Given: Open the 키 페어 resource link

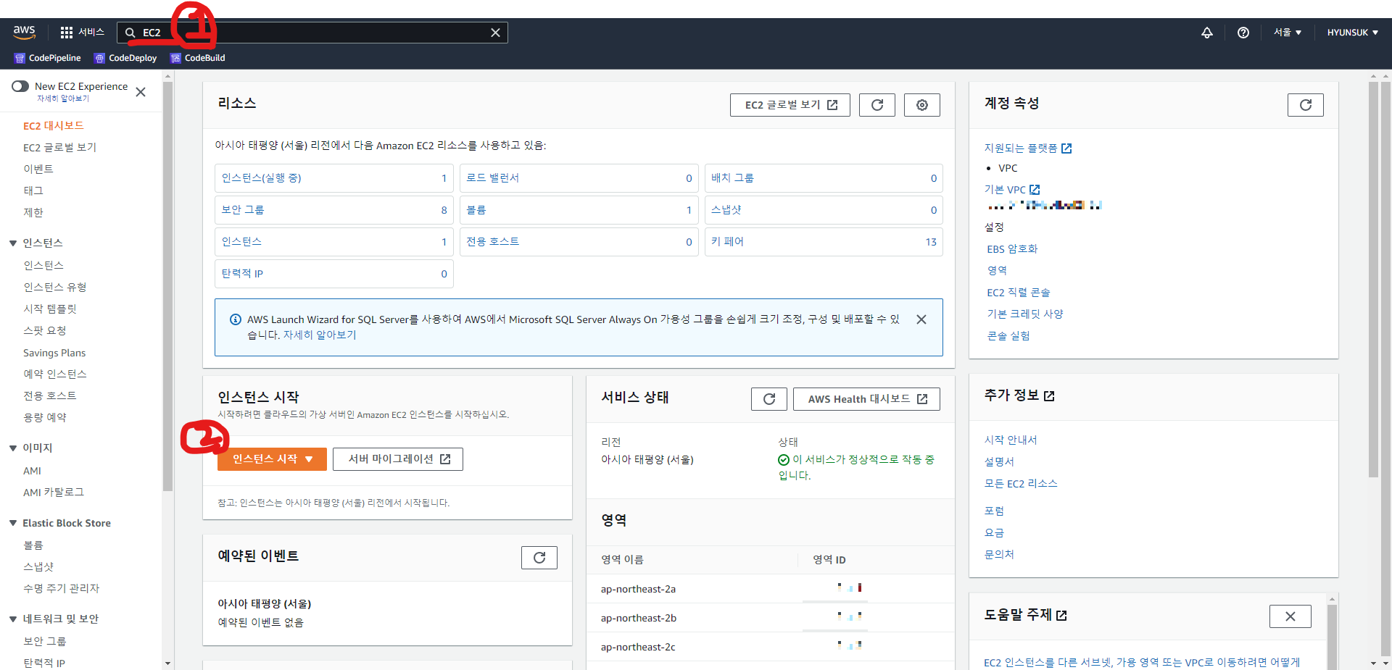Looking at the screenshot, I should [x=728, y=242].
